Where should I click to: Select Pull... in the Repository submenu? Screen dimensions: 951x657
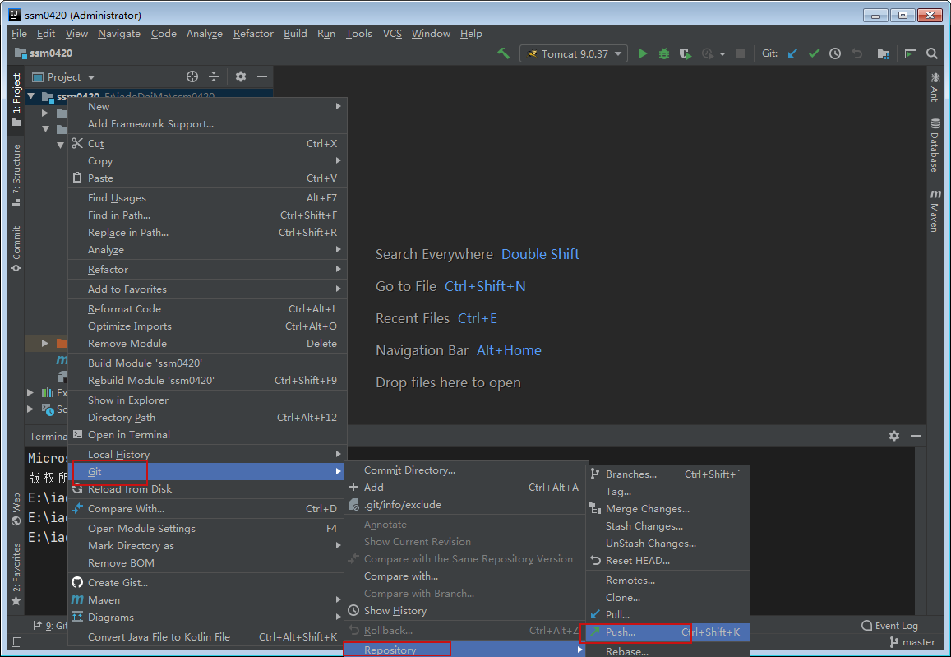667,614
